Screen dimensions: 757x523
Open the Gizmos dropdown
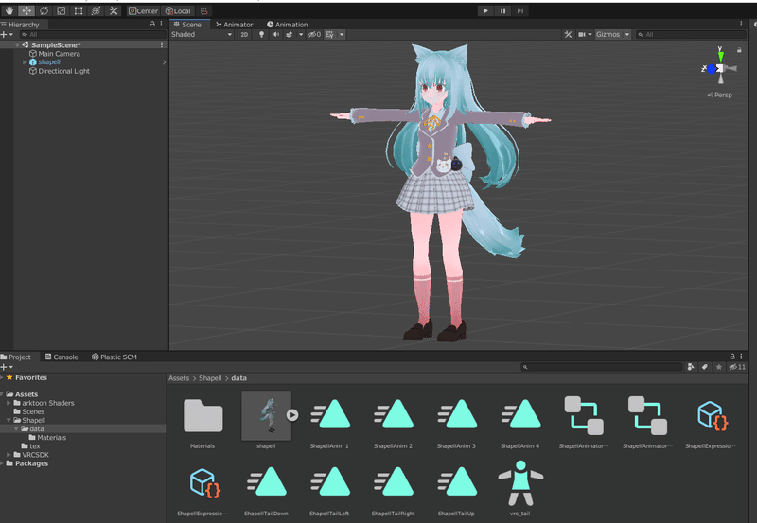point(612,34)
